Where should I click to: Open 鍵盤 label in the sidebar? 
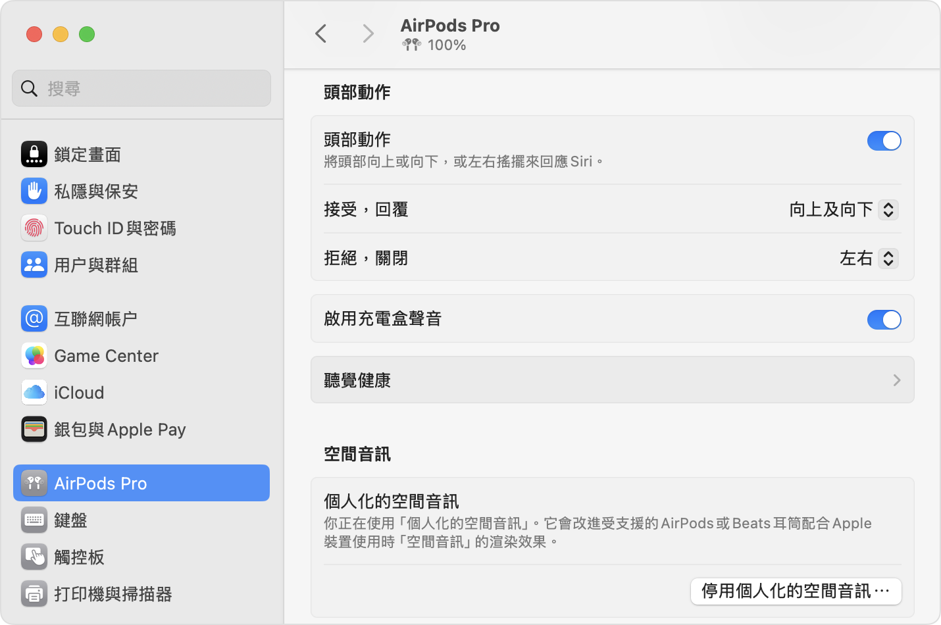[70, 520]
